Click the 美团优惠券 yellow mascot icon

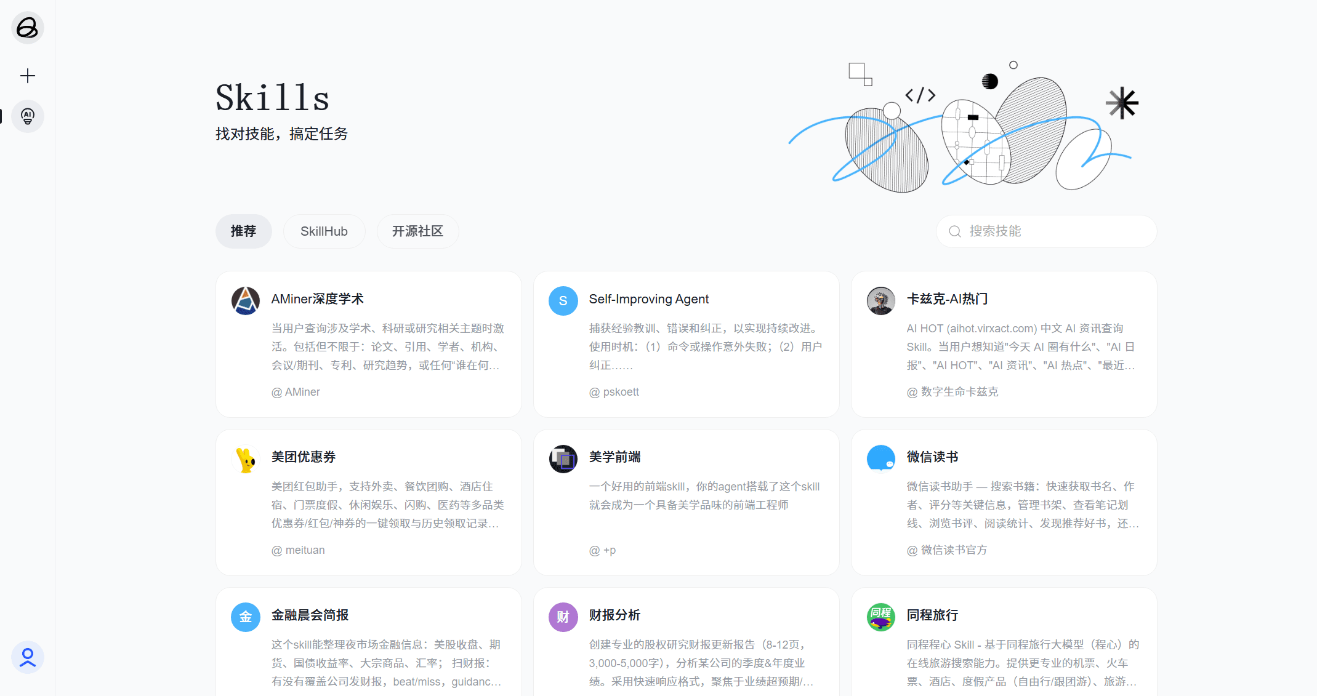(x=246, y=459)
